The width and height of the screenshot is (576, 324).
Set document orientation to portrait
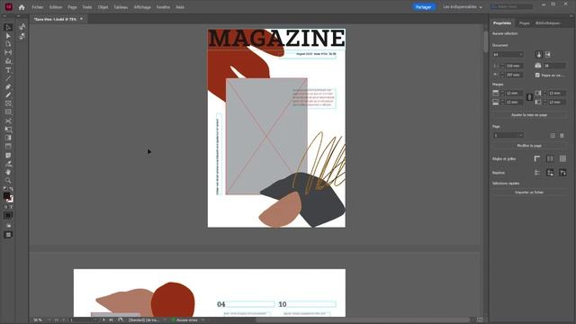point(539,54)
